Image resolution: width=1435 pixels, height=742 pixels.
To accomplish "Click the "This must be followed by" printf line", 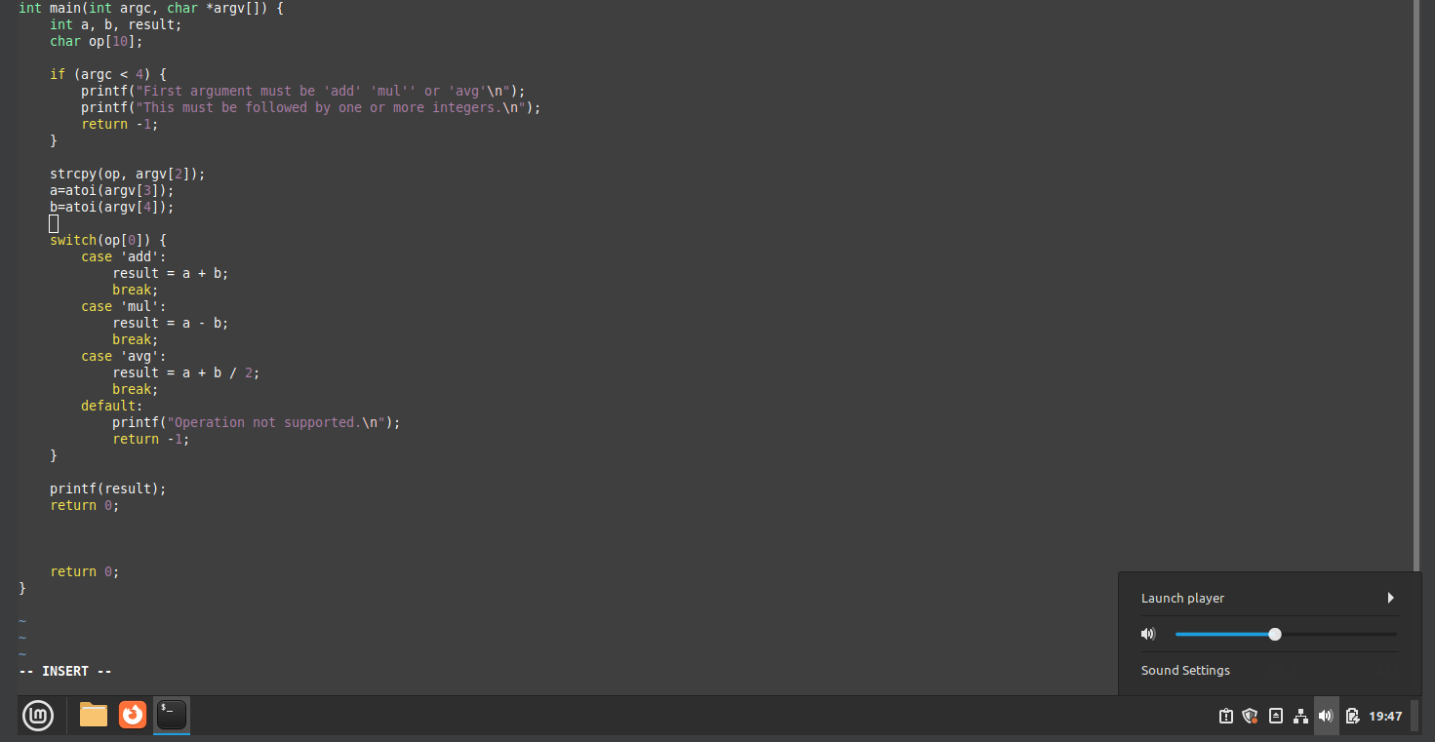I will (311, 107).
